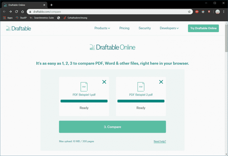This screenshot has width=228, height=156.
Task: Remove the PDF Beispiel 2.pdf file
Action: 161,82
